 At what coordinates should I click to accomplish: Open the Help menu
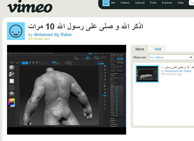pos(180,3)
